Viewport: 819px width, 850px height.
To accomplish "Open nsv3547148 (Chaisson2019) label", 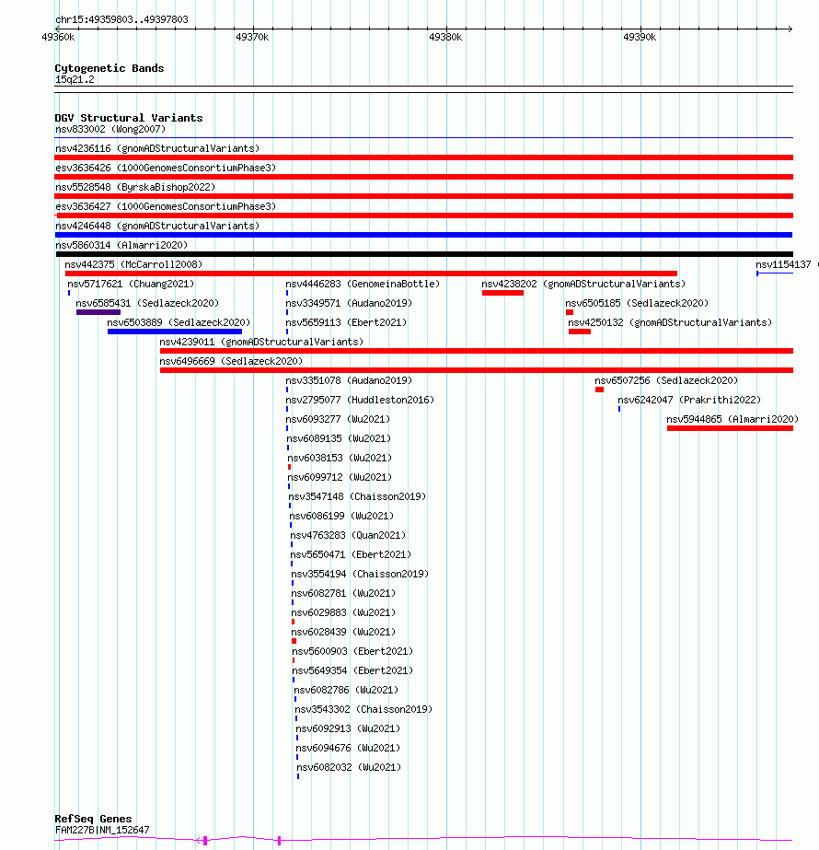I will 357,496.
